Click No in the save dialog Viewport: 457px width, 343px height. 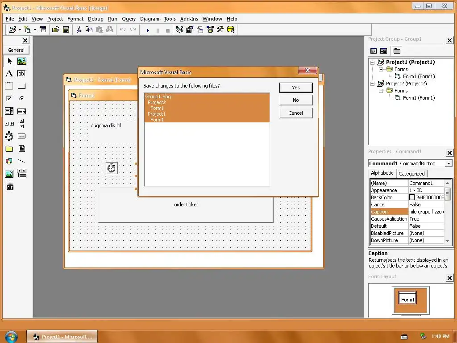296,100
